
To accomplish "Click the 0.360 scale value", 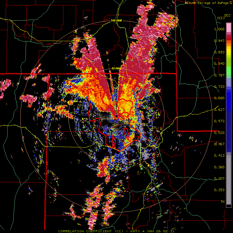I will click(x=219, y=167).
